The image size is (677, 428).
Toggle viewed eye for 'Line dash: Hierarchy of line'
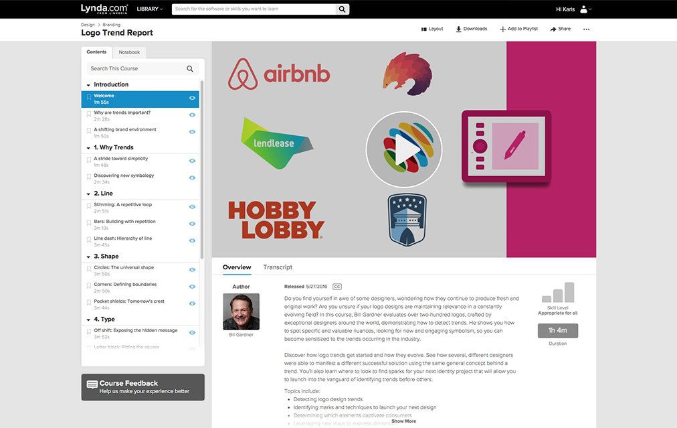tap(192, 241)
